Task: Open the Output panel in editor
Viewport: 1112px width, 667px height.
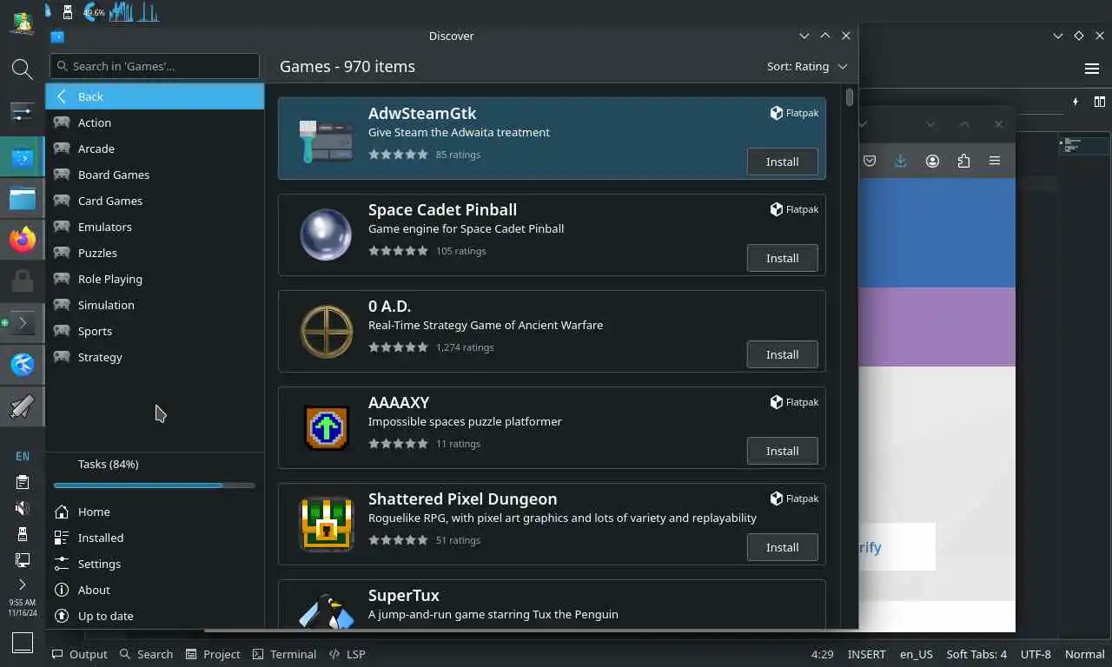Action: [79, 654]
